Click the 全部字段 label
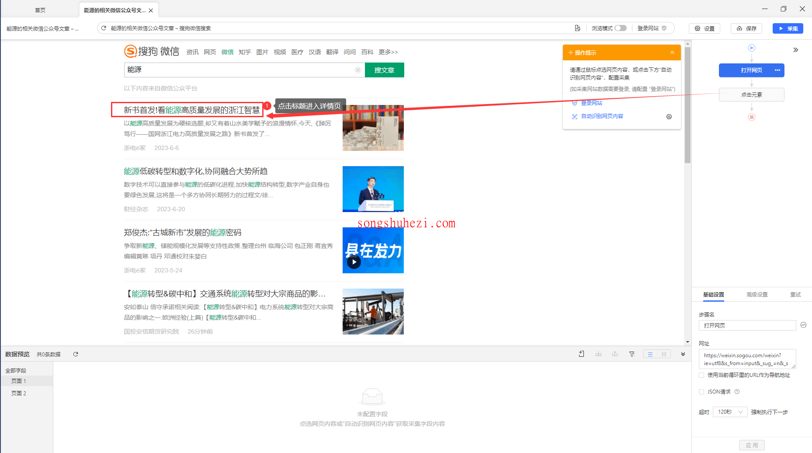This screenshot has height=453, width=812. (x=16, y=370)
